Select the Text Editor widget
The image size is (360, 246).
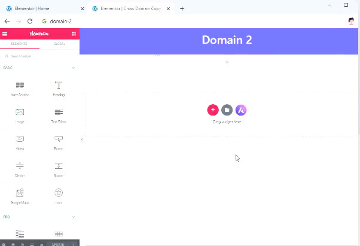coord(59,116)
